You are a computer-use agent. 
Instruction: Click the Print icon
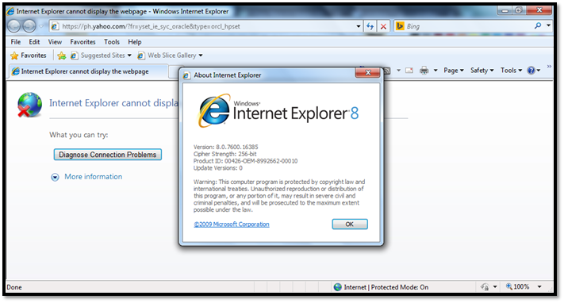424,71
